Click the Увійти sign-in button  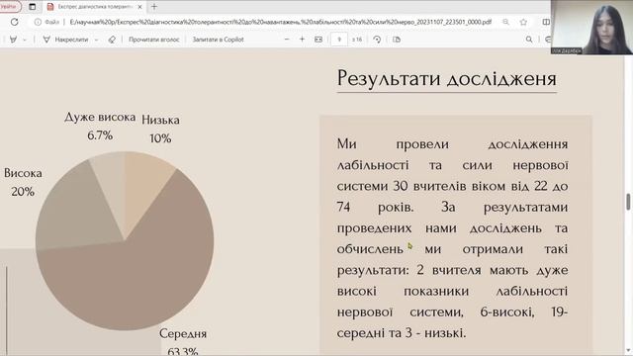(9, 7)
